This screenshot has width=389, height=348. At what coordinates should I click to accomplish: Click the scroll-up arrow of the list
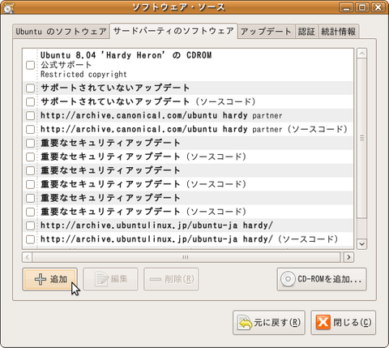point(361,54)
